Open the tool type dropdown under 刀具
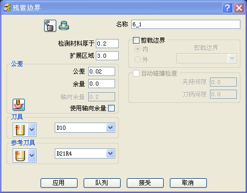The width and height of the screenshot is (247, 193). click(x=32, y=130)
